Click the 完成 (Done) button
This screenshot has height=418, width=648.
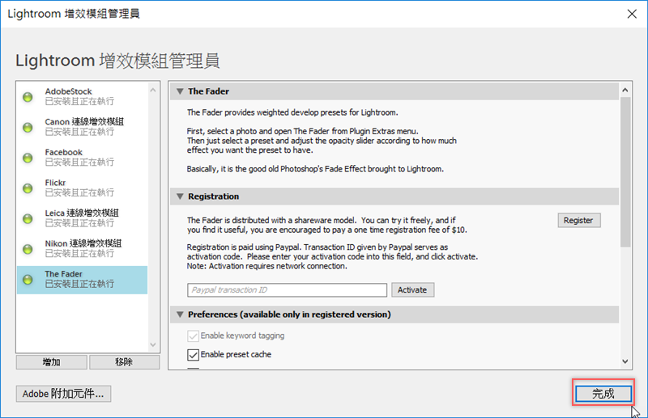point(603,394)
